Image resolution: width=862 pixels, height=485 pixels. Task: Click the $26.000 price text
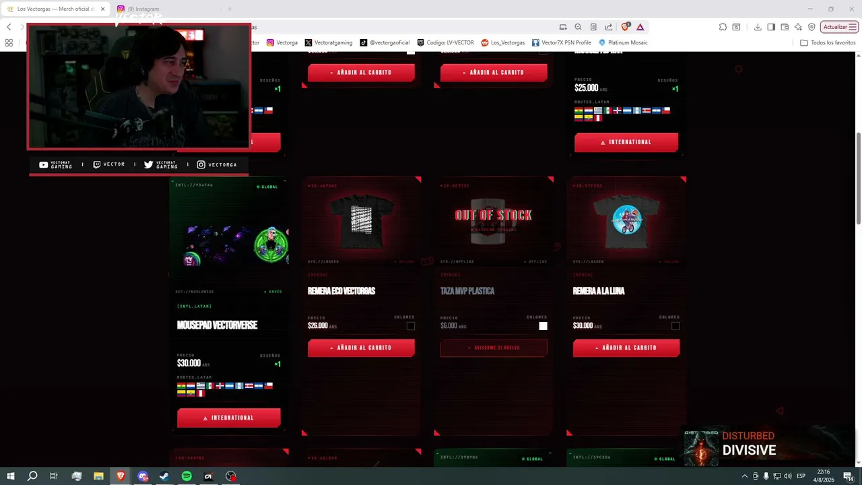pyautogui.click(x=318, y=326)
